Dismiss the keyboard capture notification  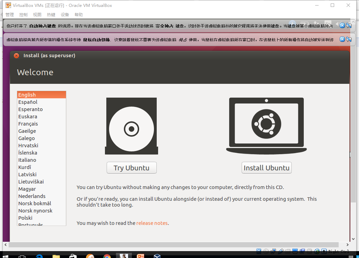[342, 26]
